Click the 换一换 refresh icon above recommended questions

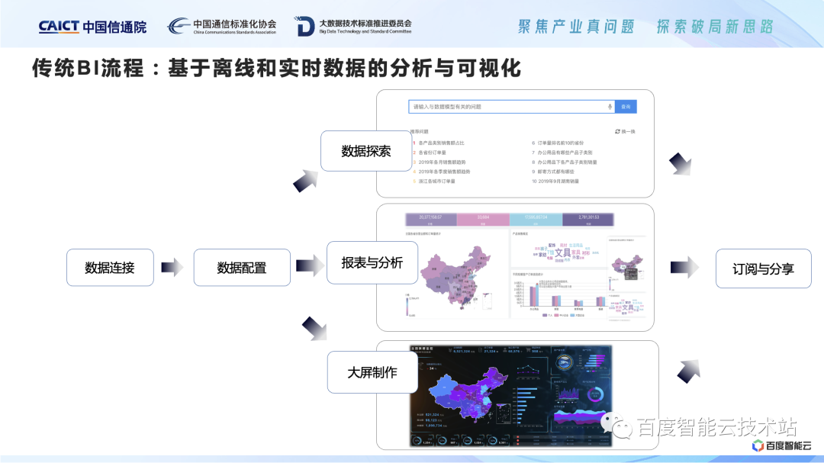tap(618, 131)
